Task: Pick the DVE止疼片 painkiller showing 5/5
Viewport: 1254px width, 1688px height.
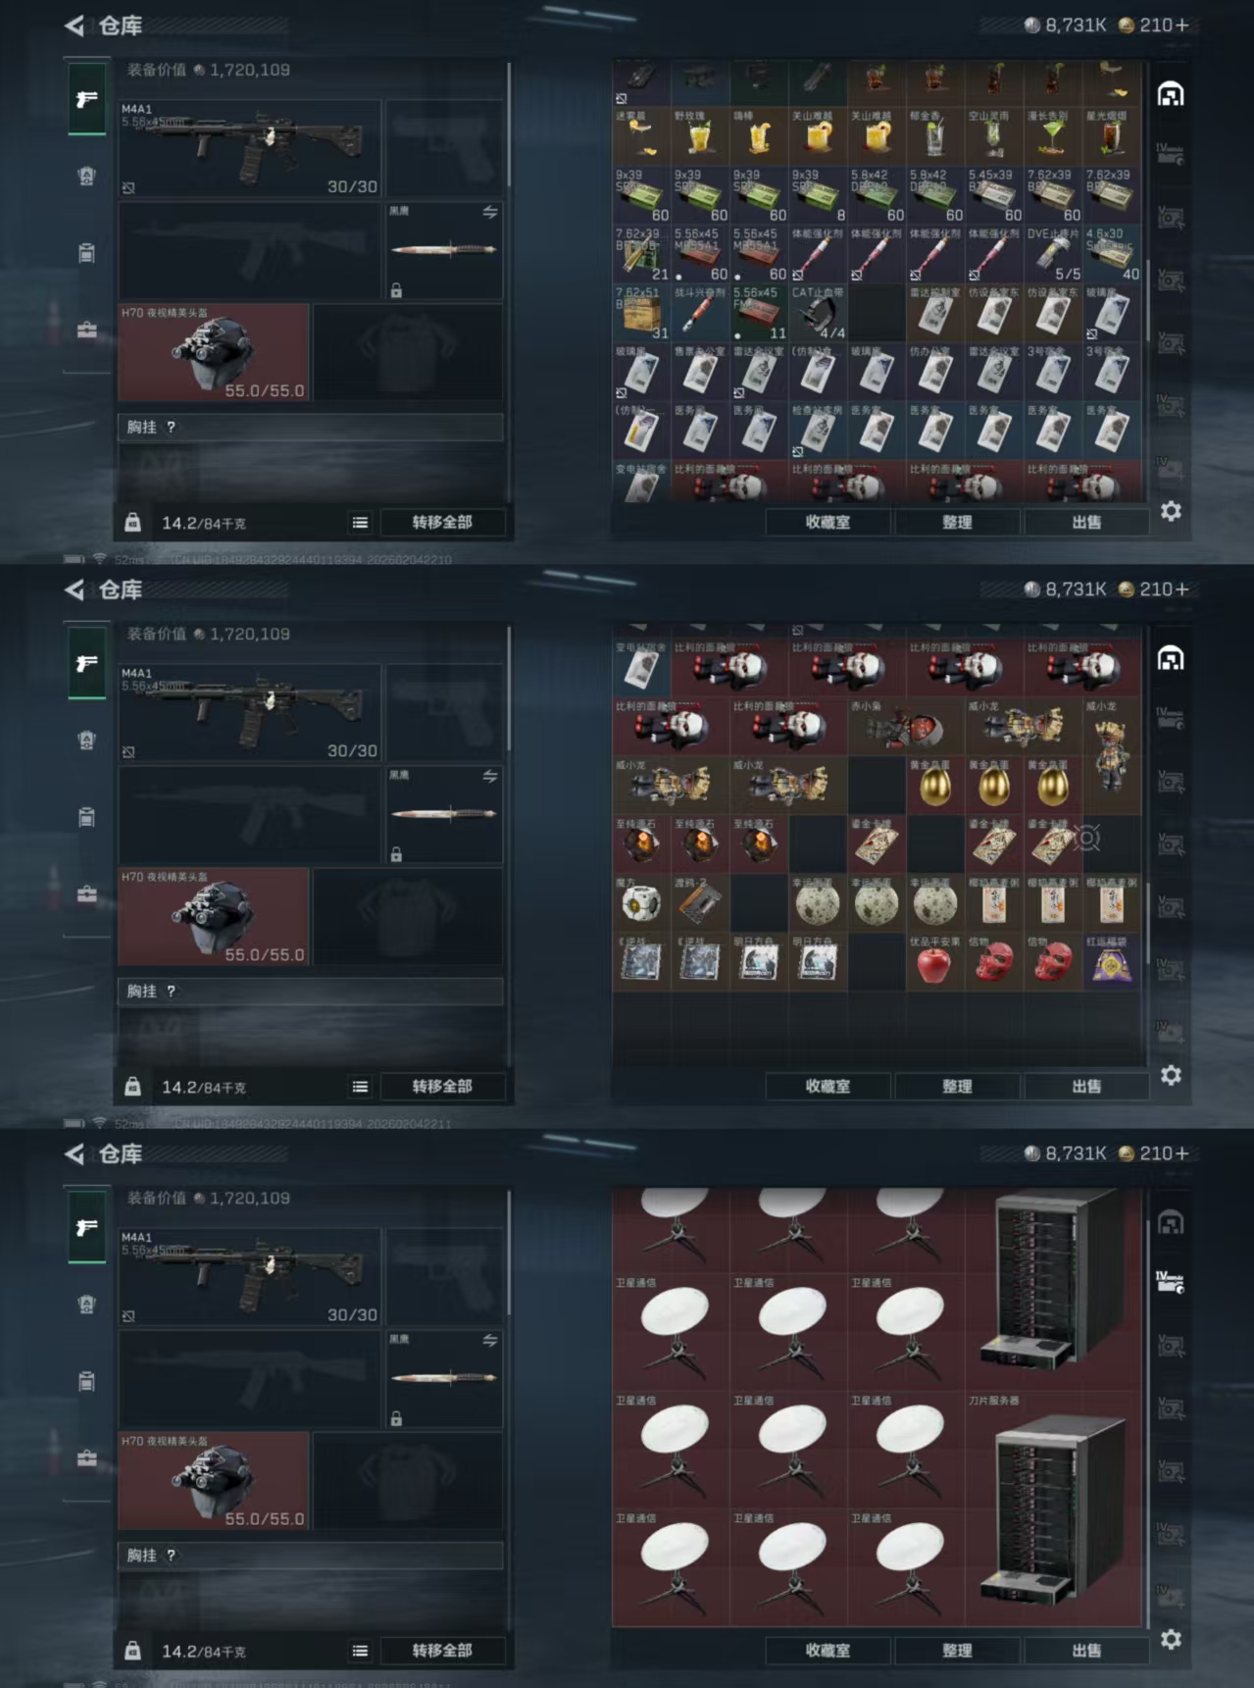Action: pos(1053,254)
